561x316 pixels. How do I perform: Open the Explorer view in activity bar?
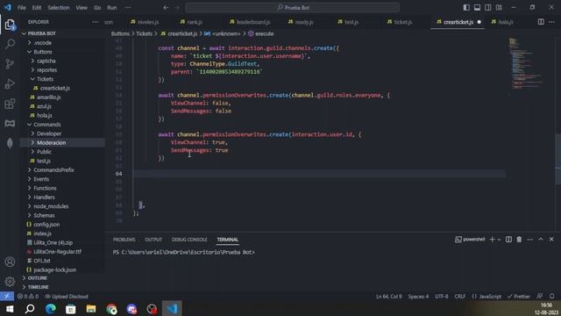[x=10, y=25]
